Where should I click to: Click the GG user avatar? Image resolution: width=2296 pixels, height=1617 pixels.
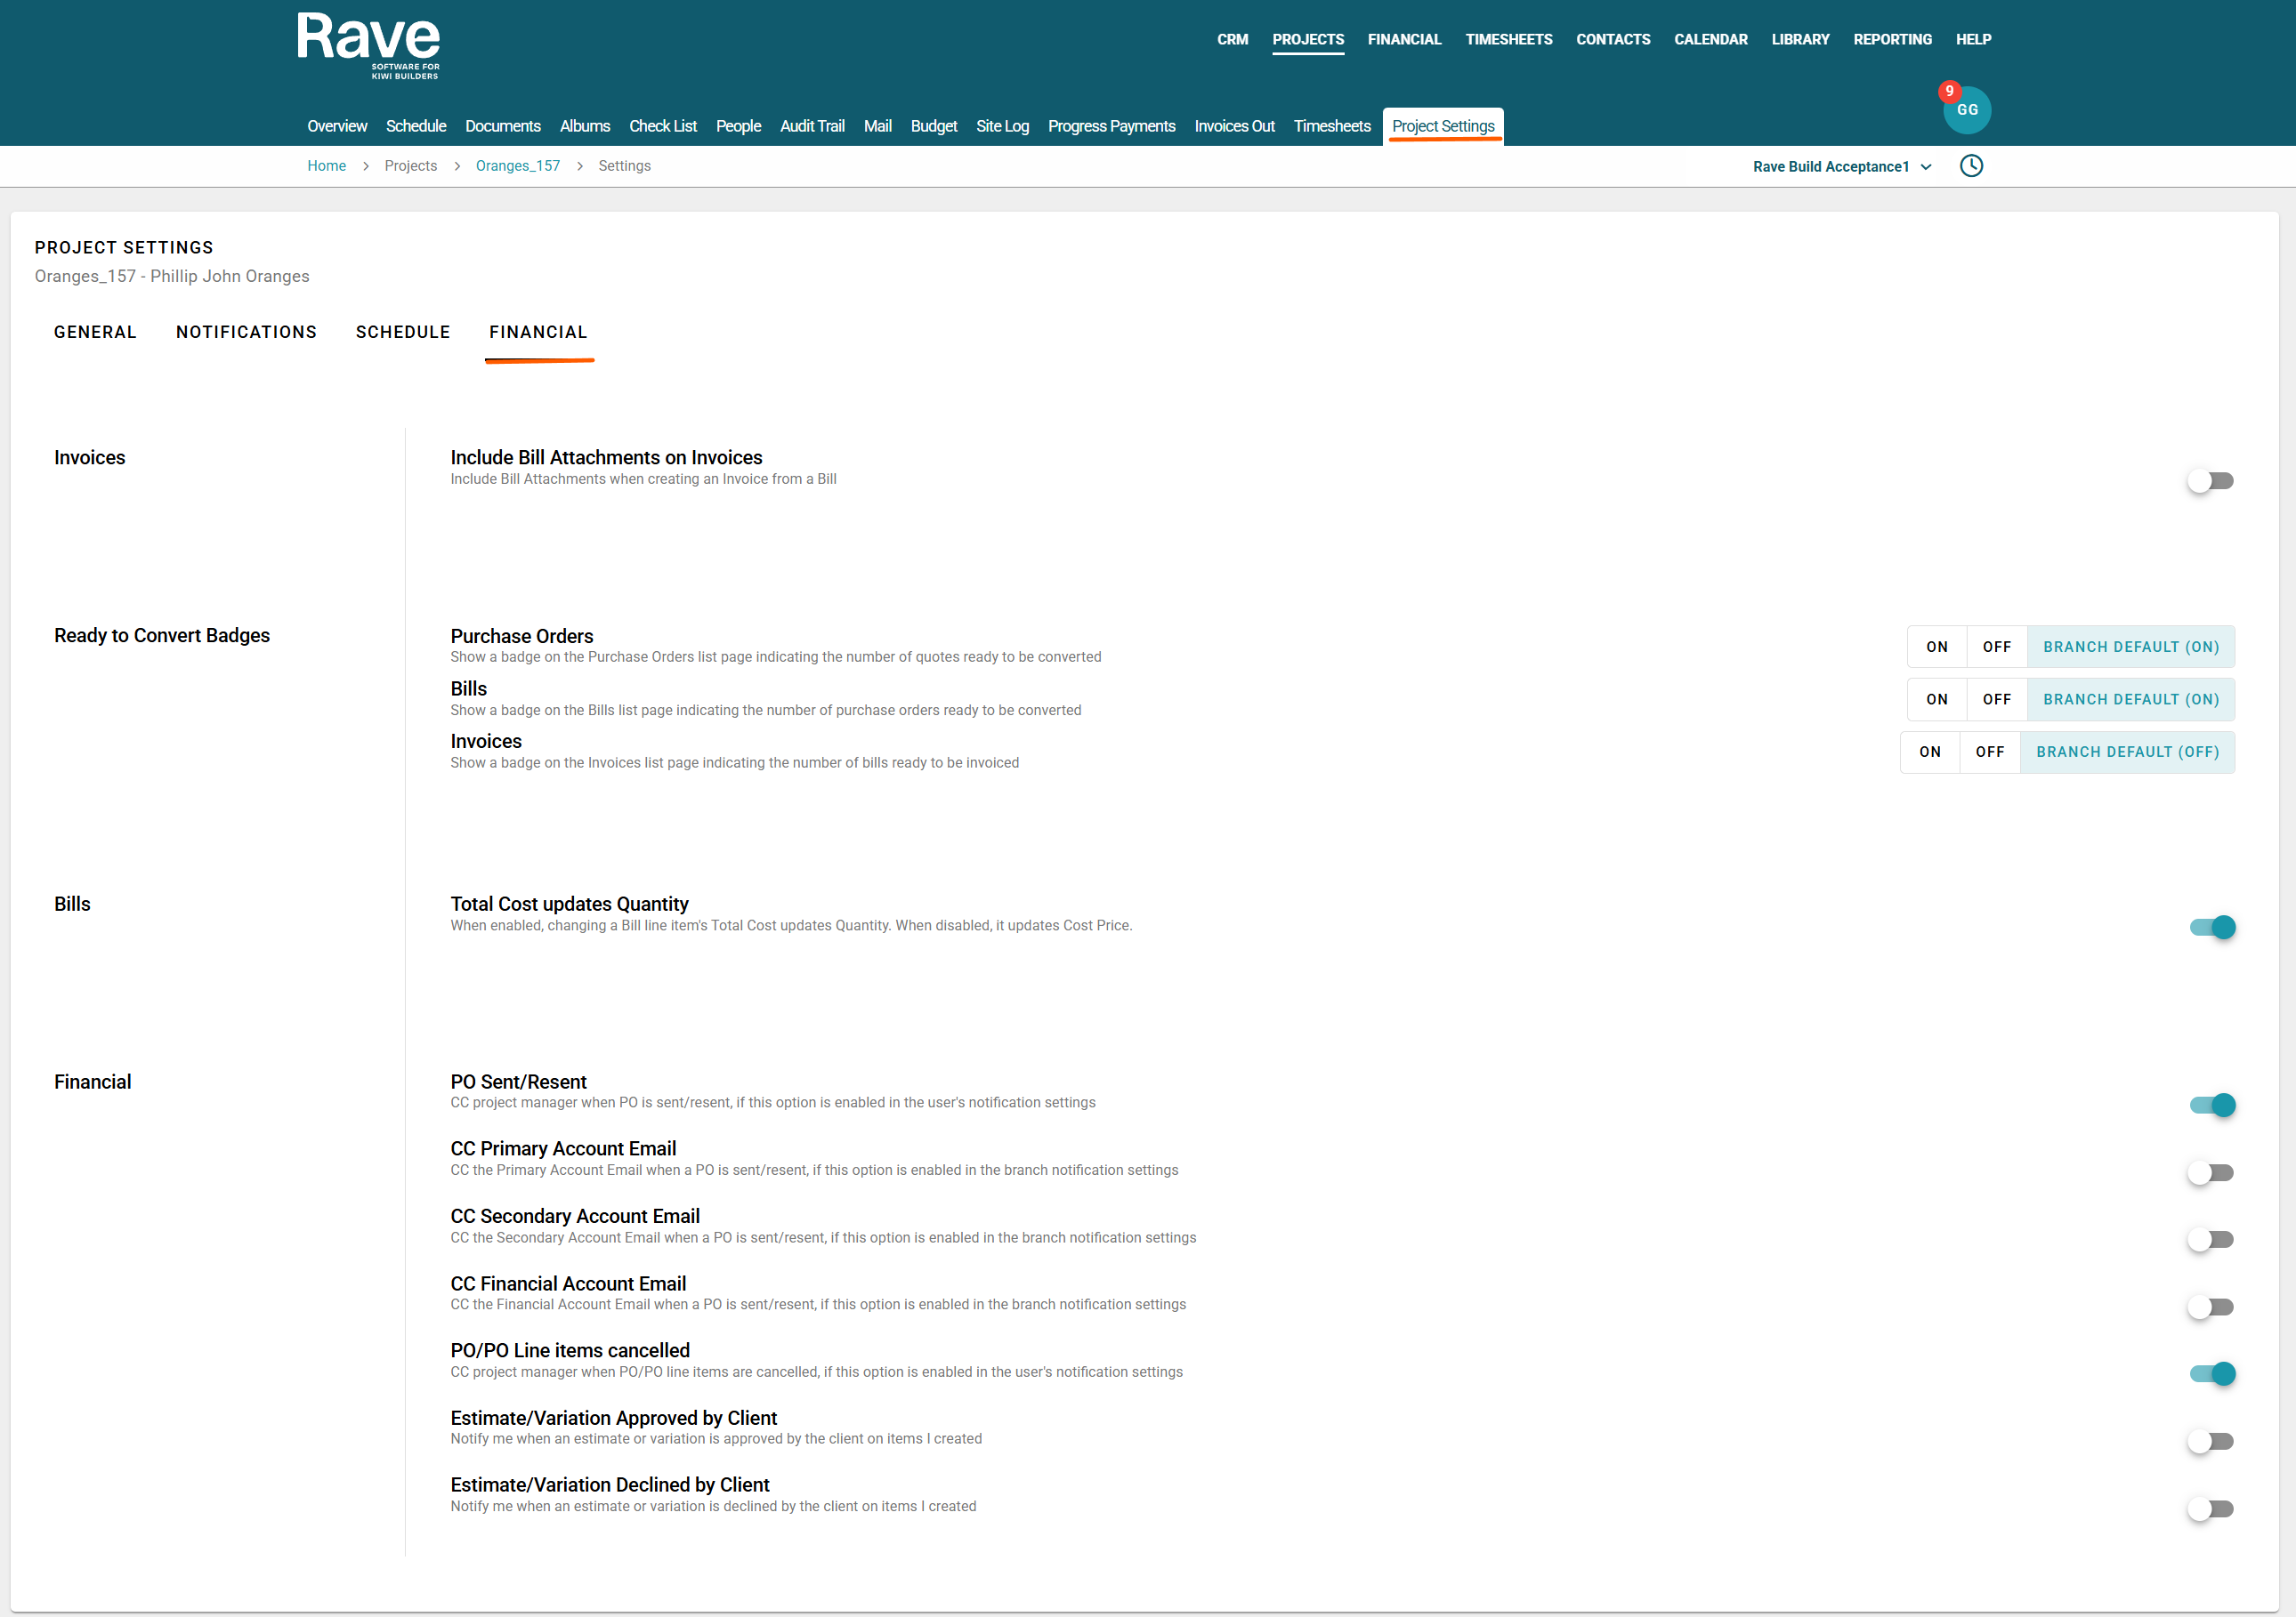point(1968,112)
